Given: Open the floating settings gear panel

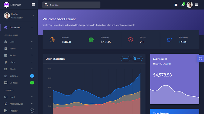Looking at the screenshot, I should [x=200, y=59].
